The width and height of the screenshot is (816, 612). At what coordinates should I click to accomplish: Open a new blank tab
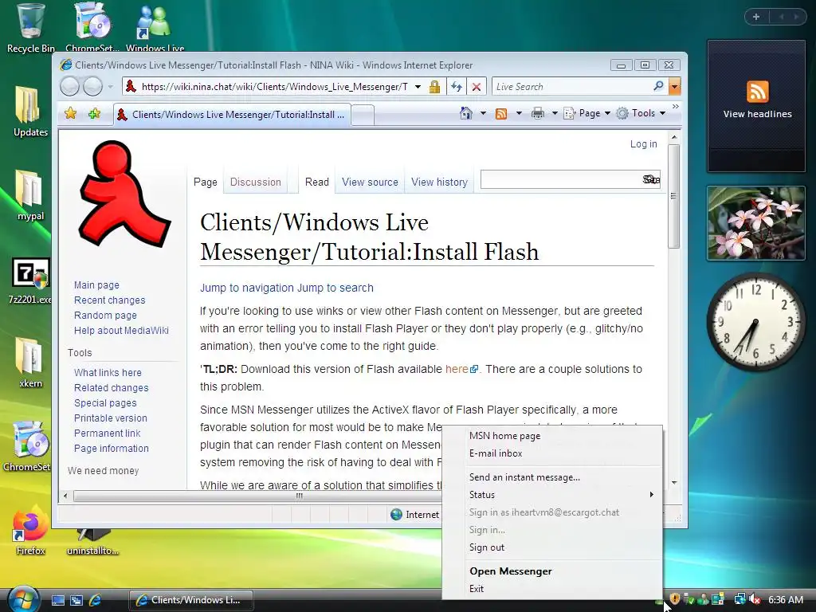point(363,115)
